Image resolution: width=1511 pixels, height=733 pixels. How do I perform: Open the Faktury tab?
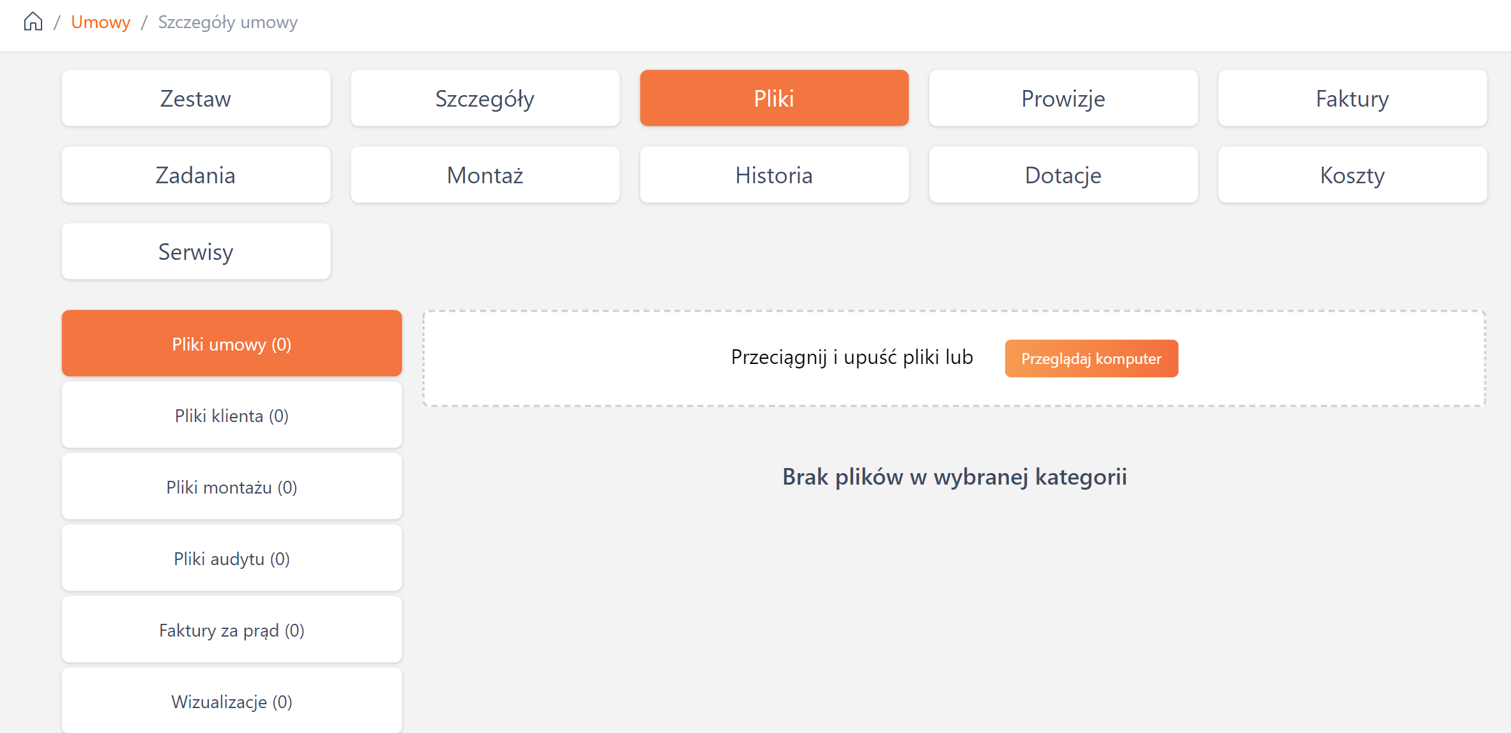point(1352,98)
